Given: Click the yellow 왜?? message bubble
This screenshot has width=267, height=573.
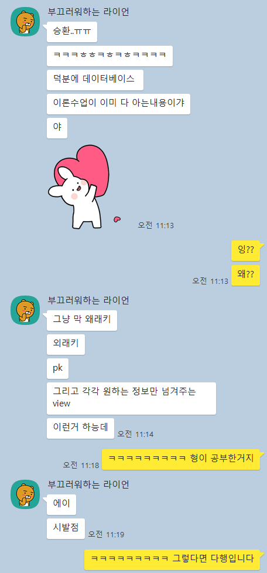Looking at the screenshot, I should coord(245,275).
